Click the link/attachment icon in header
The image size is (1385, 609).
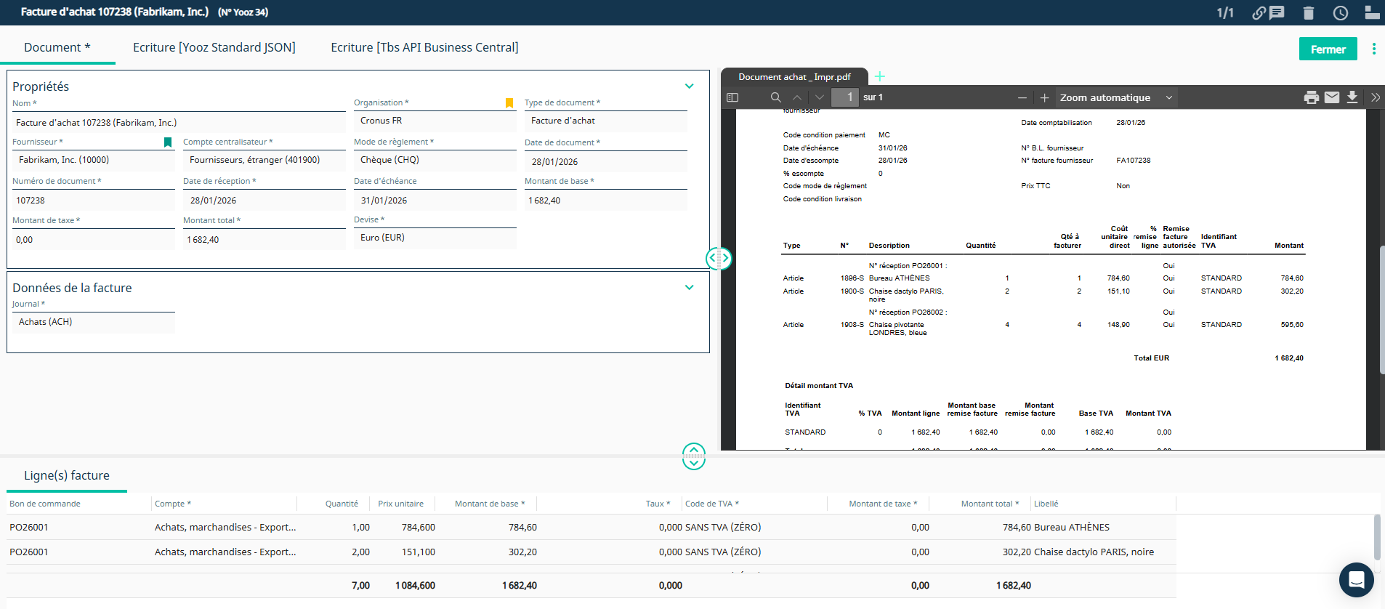coord(1259,13)
